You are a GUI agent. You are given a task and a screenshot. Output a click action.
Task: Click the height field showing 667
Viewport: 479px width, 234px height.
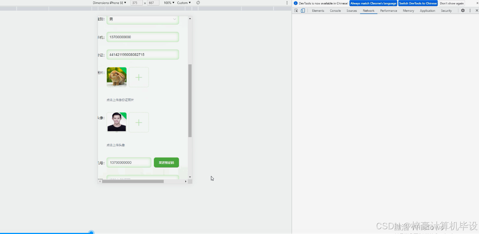click(x=153, y=3)
